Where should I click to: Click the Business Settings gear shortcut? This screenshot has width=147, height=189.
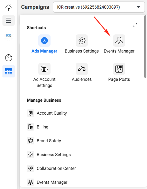click(x=82, y=41)
